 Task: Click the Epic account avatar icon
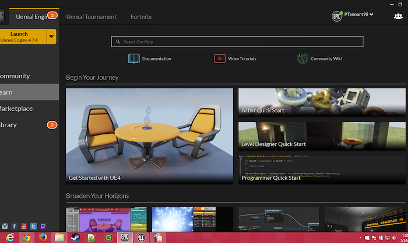pos(337,16)
